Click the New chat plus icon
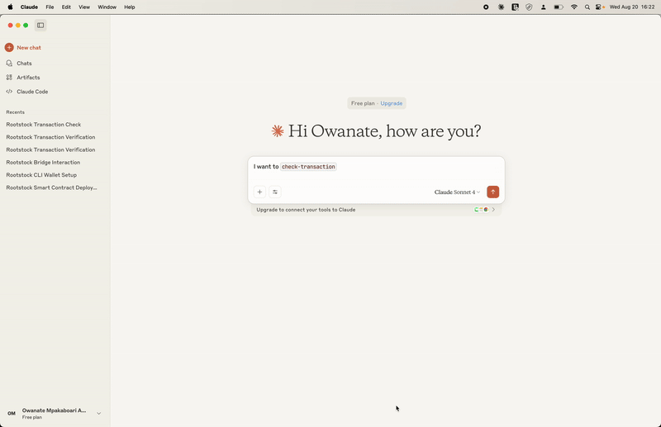This screenshot has width=661, height=427. [x=9, y=48]
